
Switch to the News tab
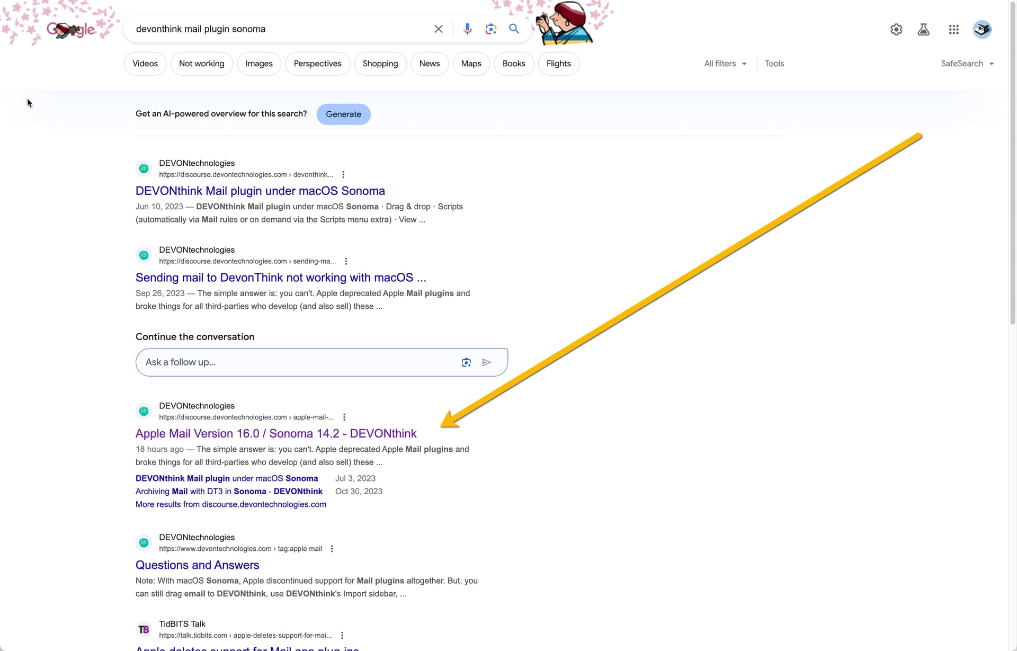click(430, 64)
